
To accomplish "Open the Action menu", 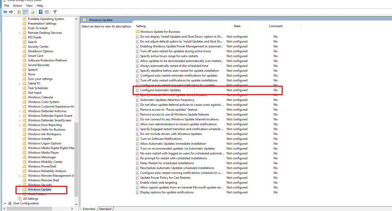I will click(x=17, y=5).
